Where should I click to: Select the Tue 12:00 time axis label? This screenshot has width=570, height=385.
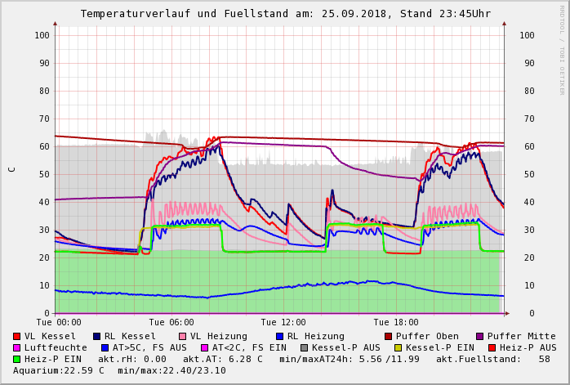[283, 322]
